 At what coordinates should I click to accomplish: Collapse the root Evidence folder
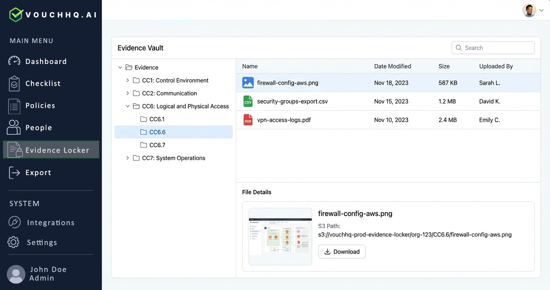click(120, 68)
